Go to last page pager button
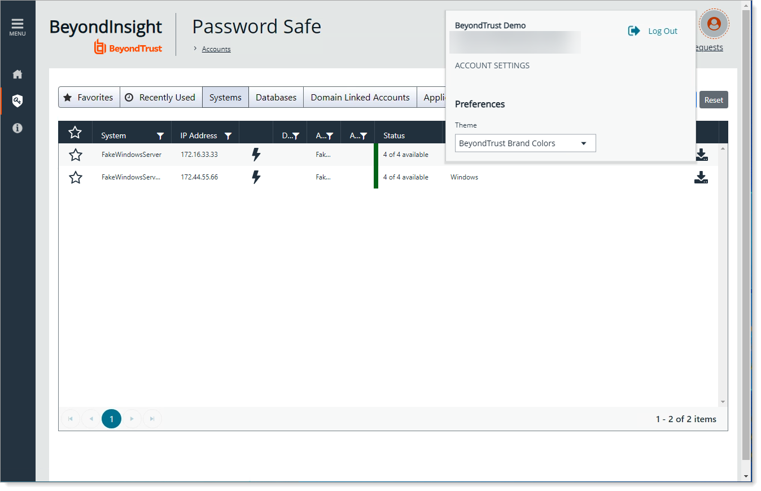 tap(152, 419)
